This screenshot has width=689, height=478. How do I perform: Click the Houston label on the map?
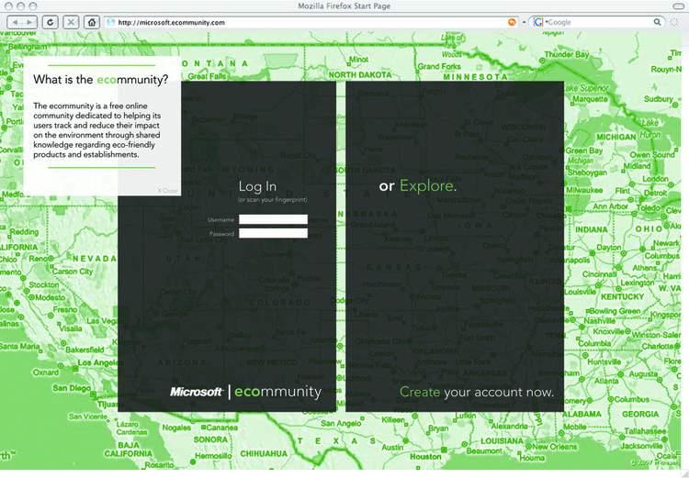click(x=425, y=457)
